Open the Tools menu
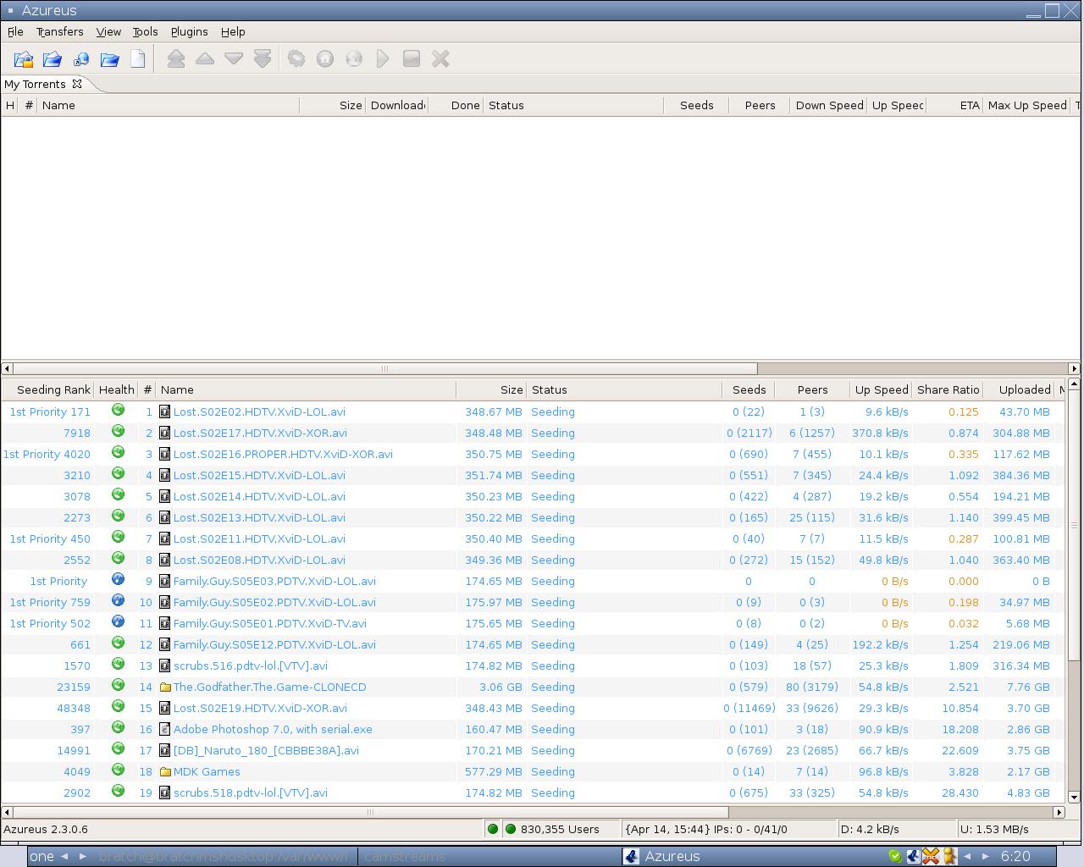The height and width of the screenshot is (867, 1084). pos(145,31)
